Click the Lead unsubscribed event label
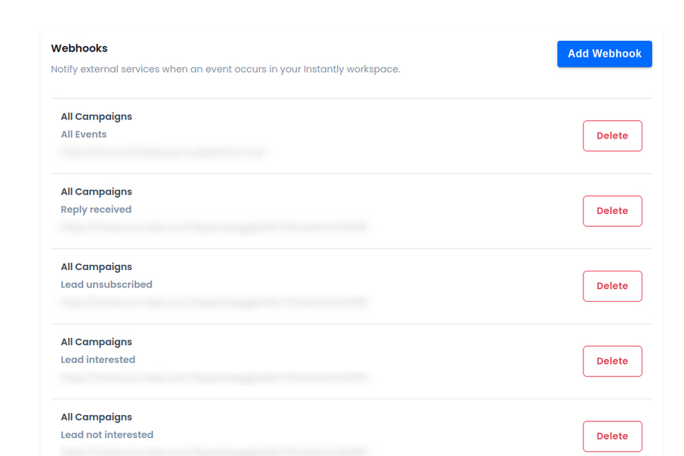The width and height of the screenshot is (684, 456). click(107, 284)
